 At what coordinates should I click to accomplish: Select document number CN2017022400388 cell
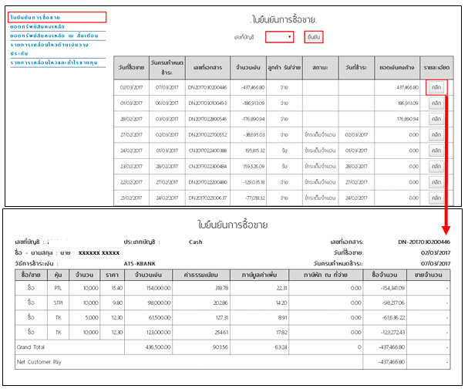point(207,151)
